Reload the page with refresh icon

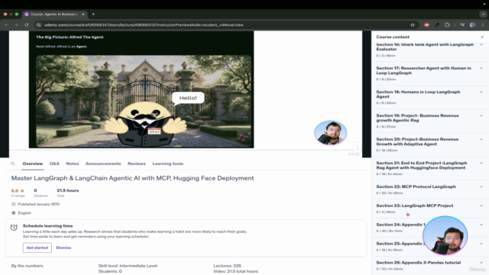[x=27, y=25]
